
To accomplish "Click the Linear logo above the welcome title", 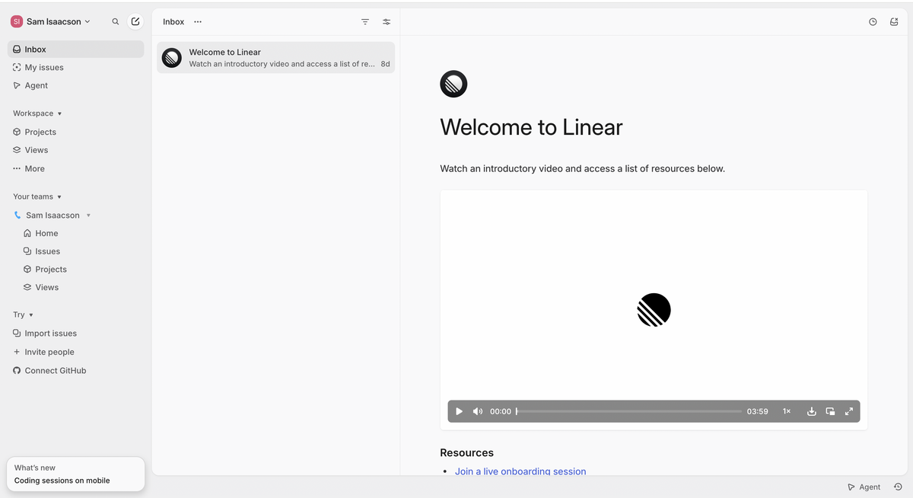I will coord(453,84).
